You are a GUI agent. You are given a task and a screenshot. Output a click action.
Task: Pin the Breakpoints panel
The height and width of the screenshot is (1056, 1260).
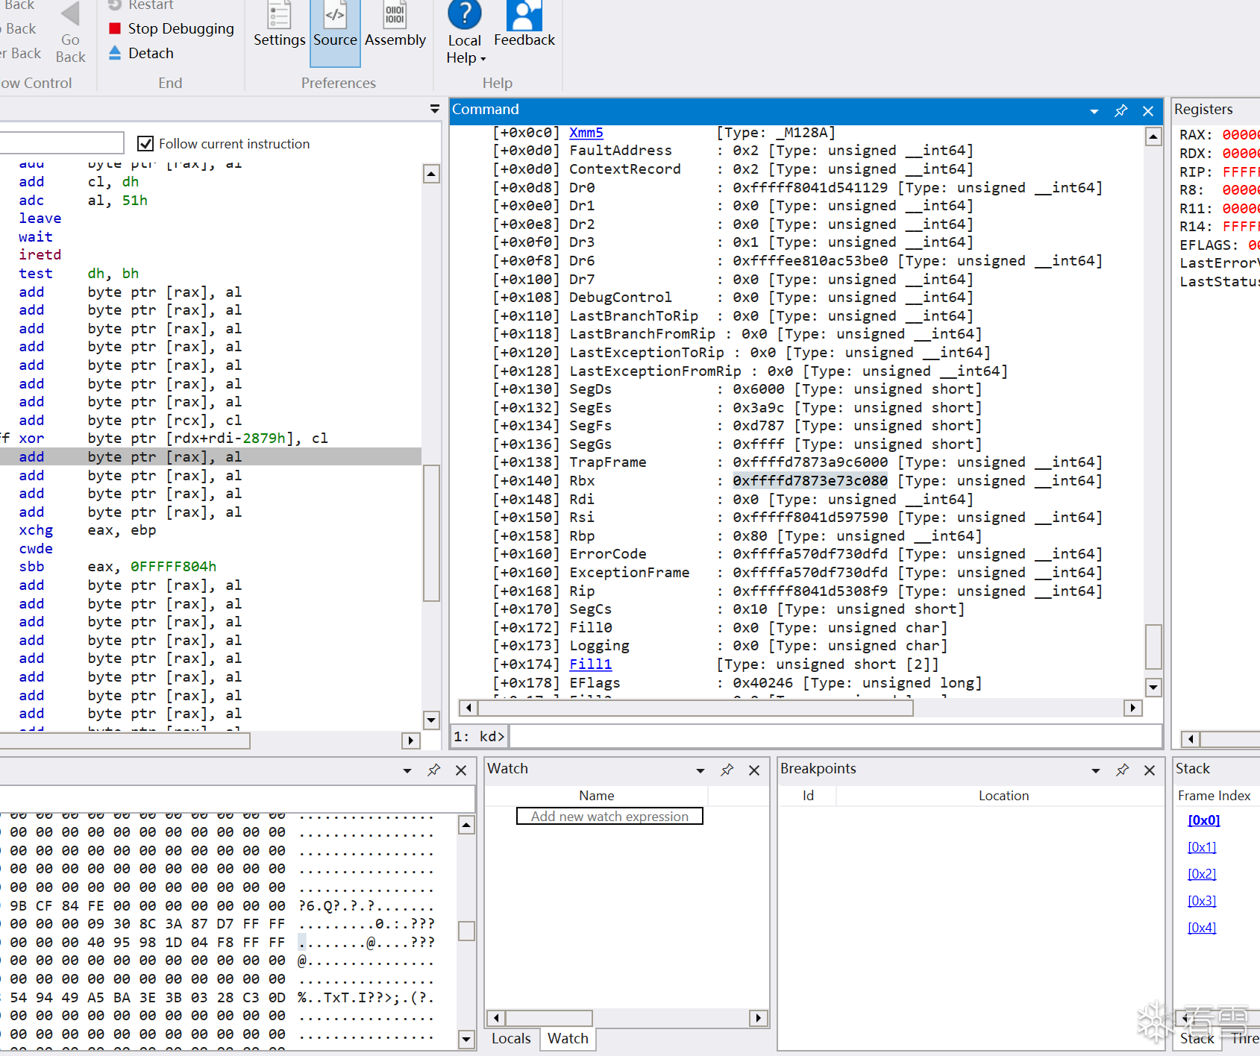[1122, 770]
